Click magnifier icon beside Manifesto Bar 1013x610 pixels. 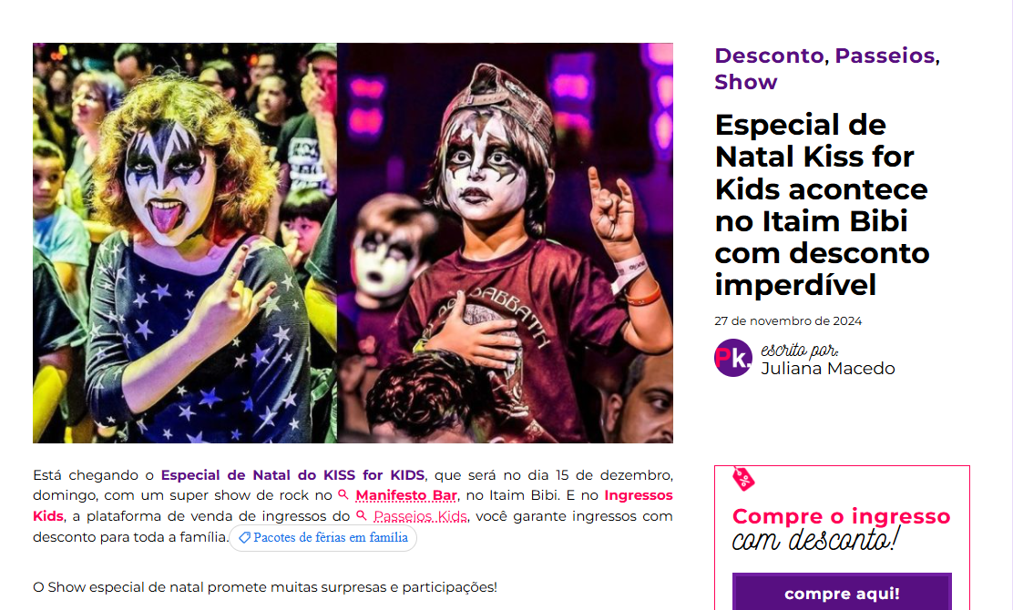343,495
